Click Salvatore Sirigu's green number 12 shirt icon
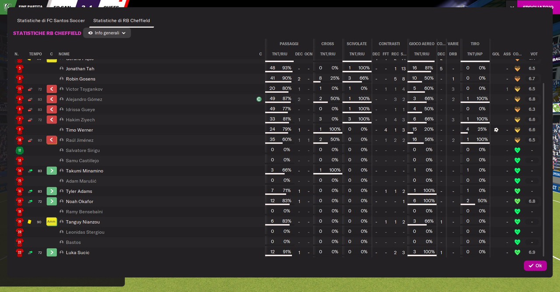This screenshot has width=560, height=292. (x=19, y=151)
